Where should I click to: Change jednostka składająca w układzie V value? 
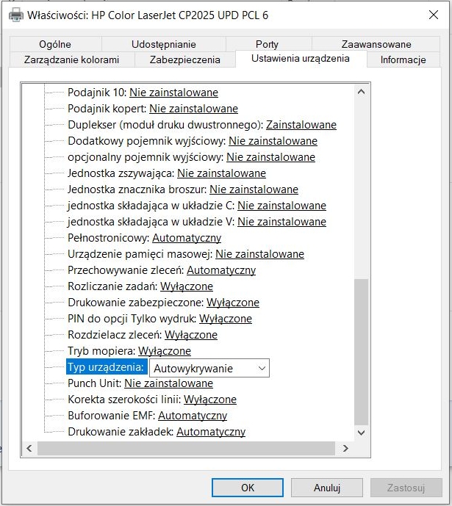pyautogui.click(x=281, y=222)
